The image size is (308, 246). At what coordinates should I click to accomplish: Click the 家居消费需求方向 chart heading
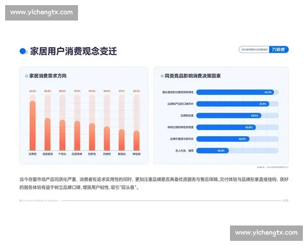coord(48,76)
